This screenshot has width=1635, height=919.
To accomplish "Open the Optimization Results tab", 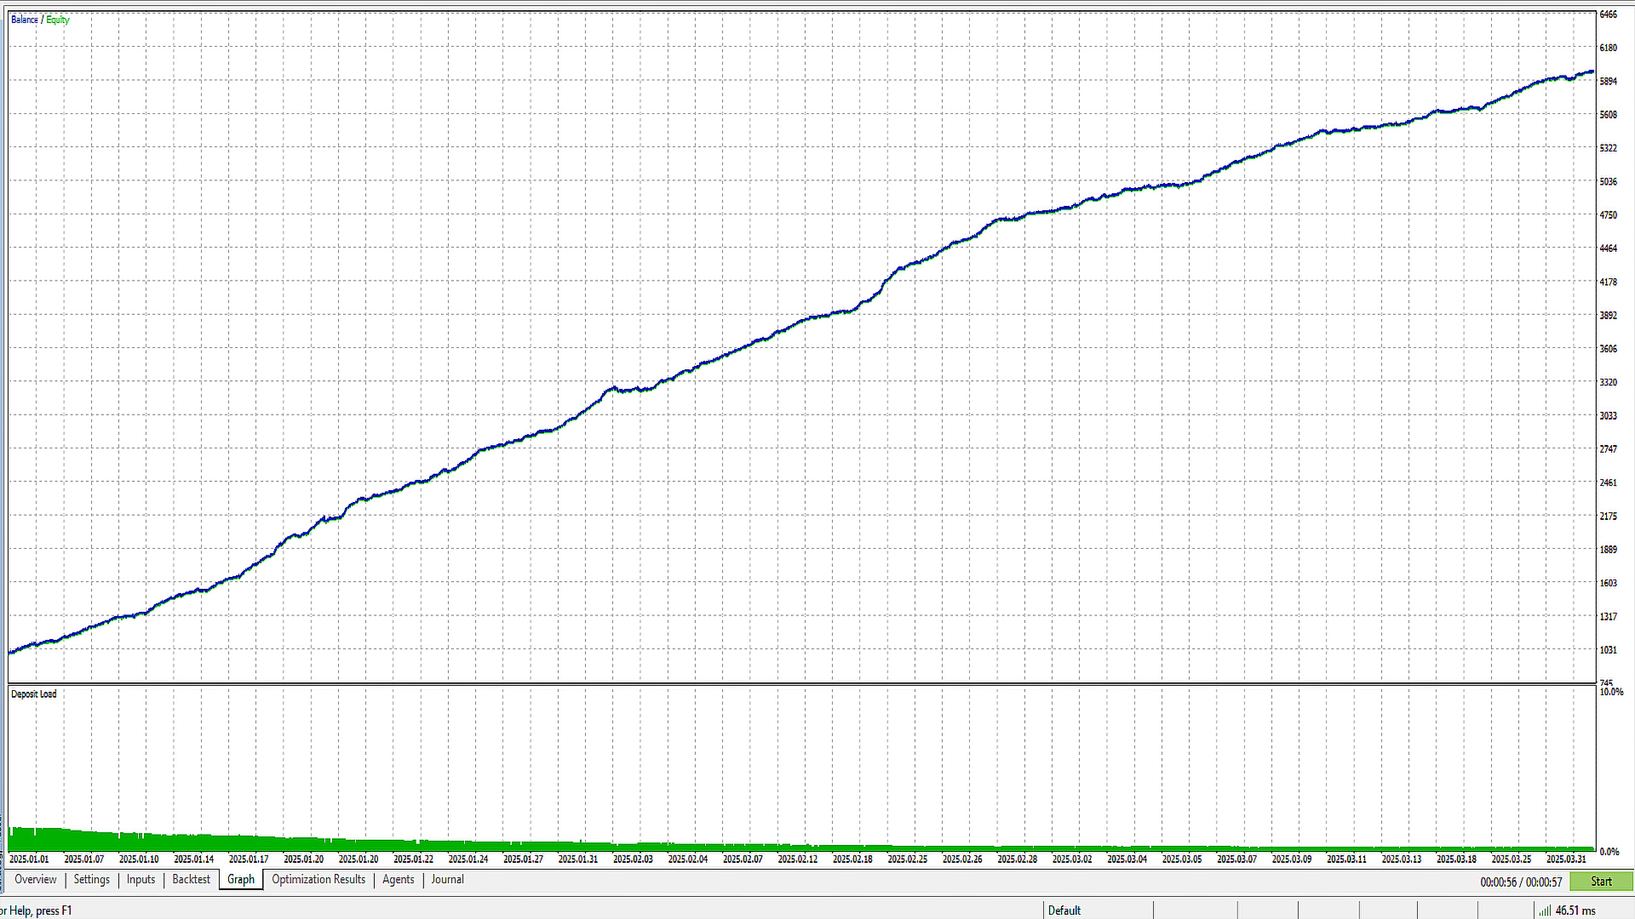I will pos(318,880).
